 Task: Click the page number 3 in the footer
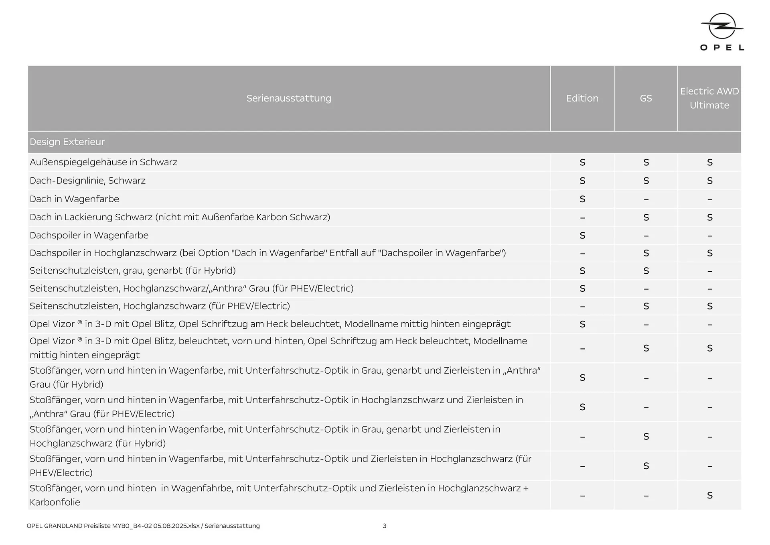pyautogui.click(x=384, y=526)
